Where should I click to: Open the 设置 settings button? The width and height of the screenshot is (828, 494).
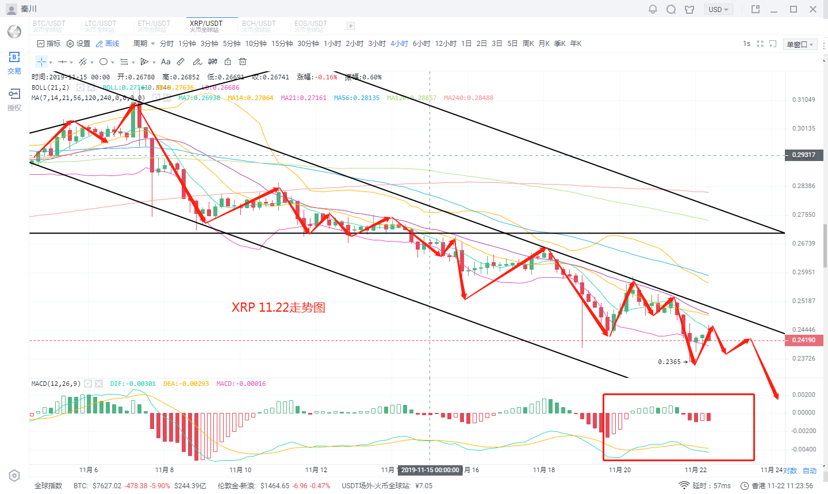pyautogui.click(x=79, y=44)
